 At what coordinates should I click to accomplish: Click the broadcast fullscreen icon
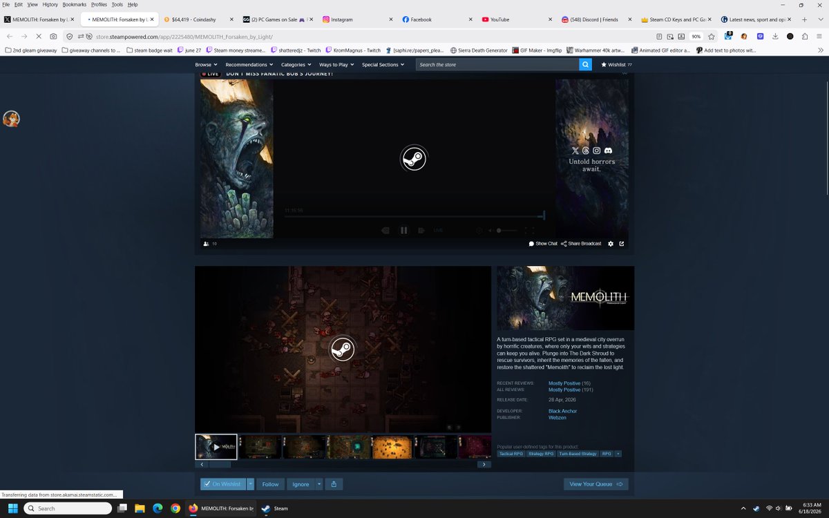[529, 230]
